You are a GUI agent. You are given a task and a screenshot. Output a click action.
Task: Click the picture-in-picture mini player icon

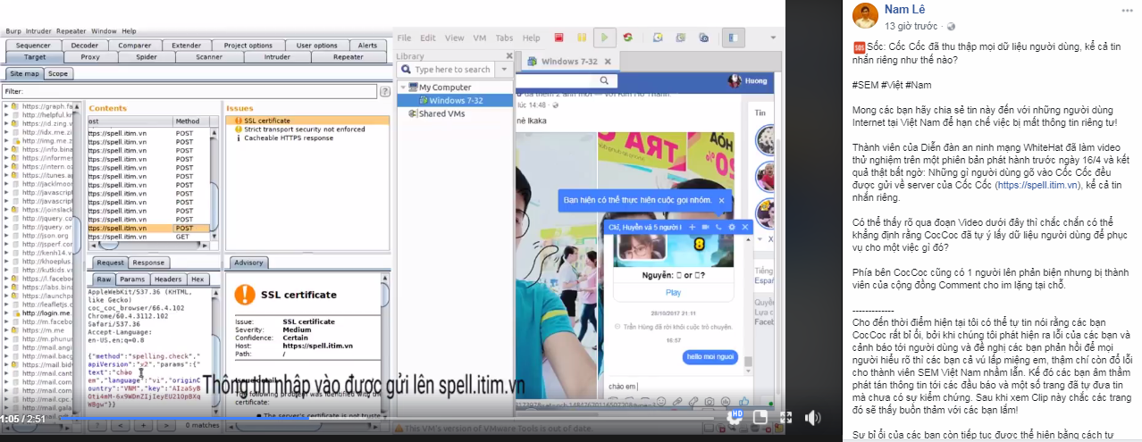tap(760, 417)
